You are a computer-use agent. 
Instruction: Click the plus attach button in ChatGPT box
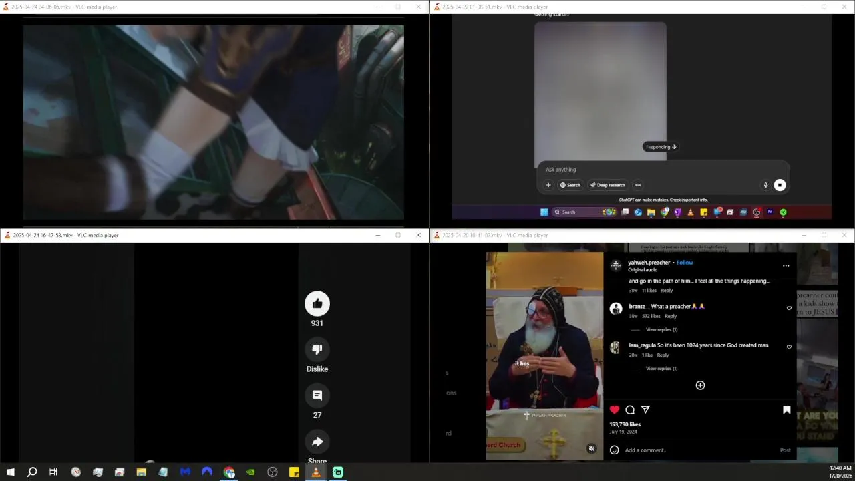pyautogui.click(x=548, y=185)
